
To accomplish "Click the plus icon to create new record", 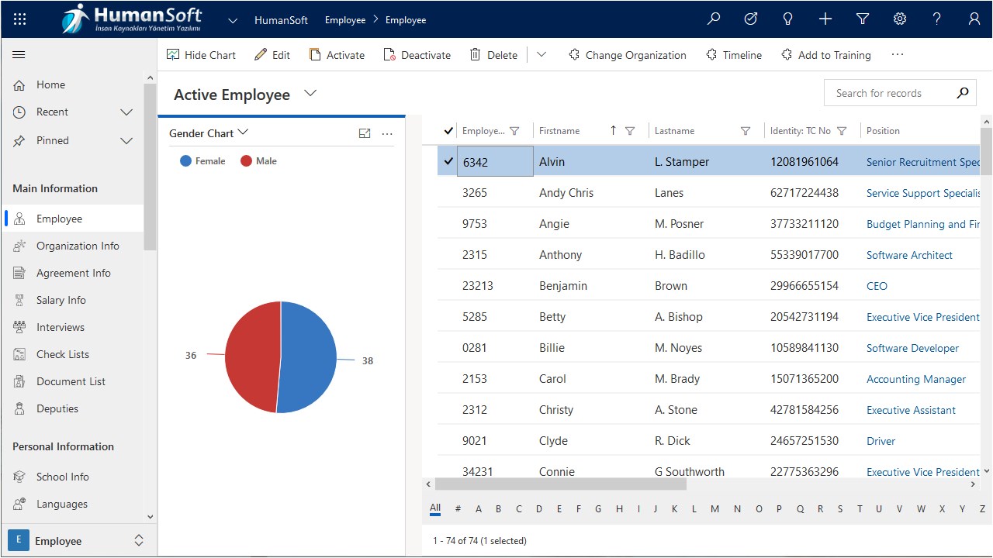I will (x=825, y=19).
